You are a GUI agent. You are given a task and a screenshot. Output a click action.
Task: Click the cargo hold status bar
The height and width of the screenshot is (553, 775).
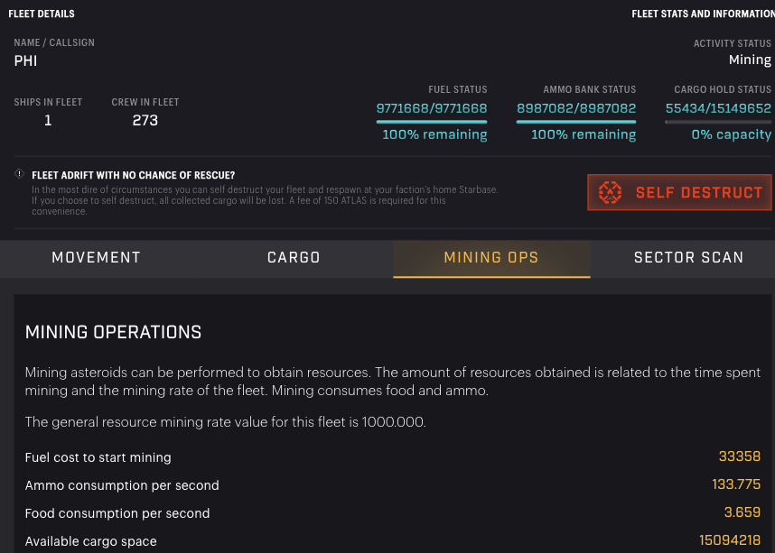tap(718, 122)
